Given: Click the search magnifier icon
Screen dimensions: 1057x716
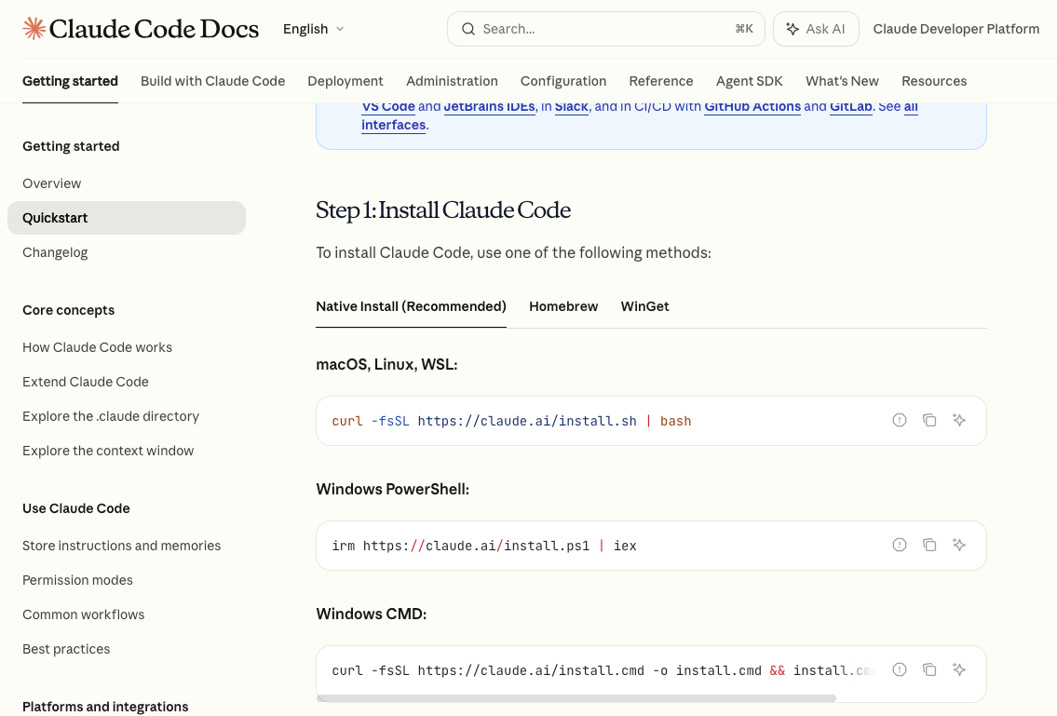Looking at the screenshot, I should 468,29.
